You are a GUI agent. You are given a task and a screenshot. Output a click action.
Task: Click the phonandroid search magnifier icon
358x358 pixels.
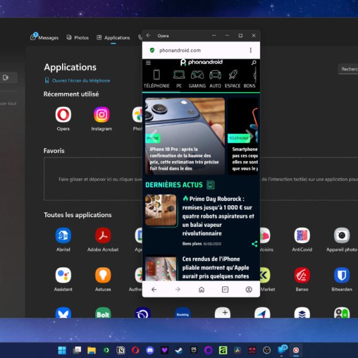[x=254, y=63]
